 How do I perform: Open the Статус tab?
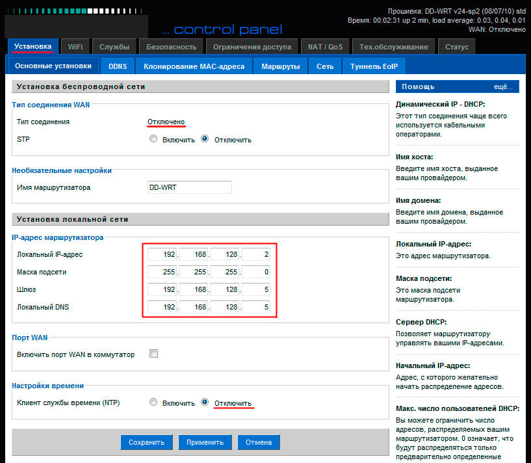pos(457,47)
